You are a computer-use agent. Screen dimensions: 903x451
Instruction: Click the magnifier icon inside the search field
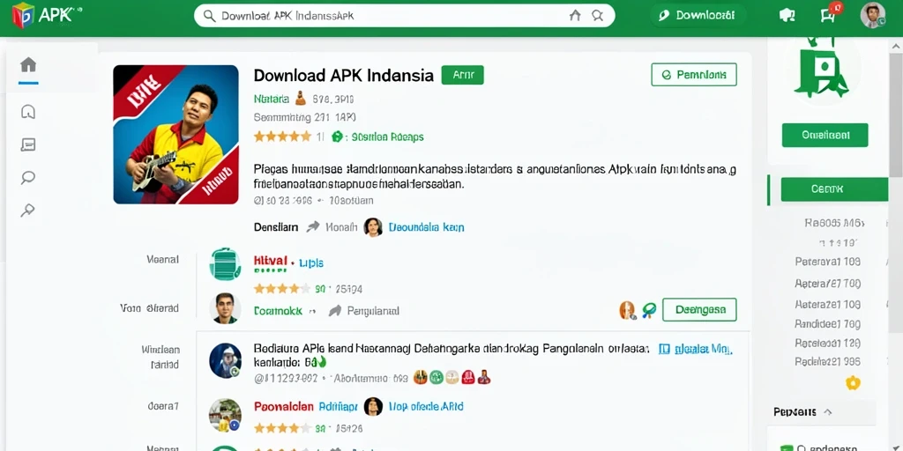pyautogui.click(x=210, y=16)
